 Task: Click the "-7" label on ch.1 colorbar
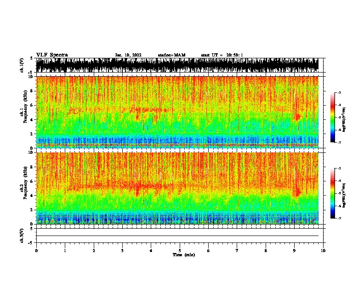[339, 142]
